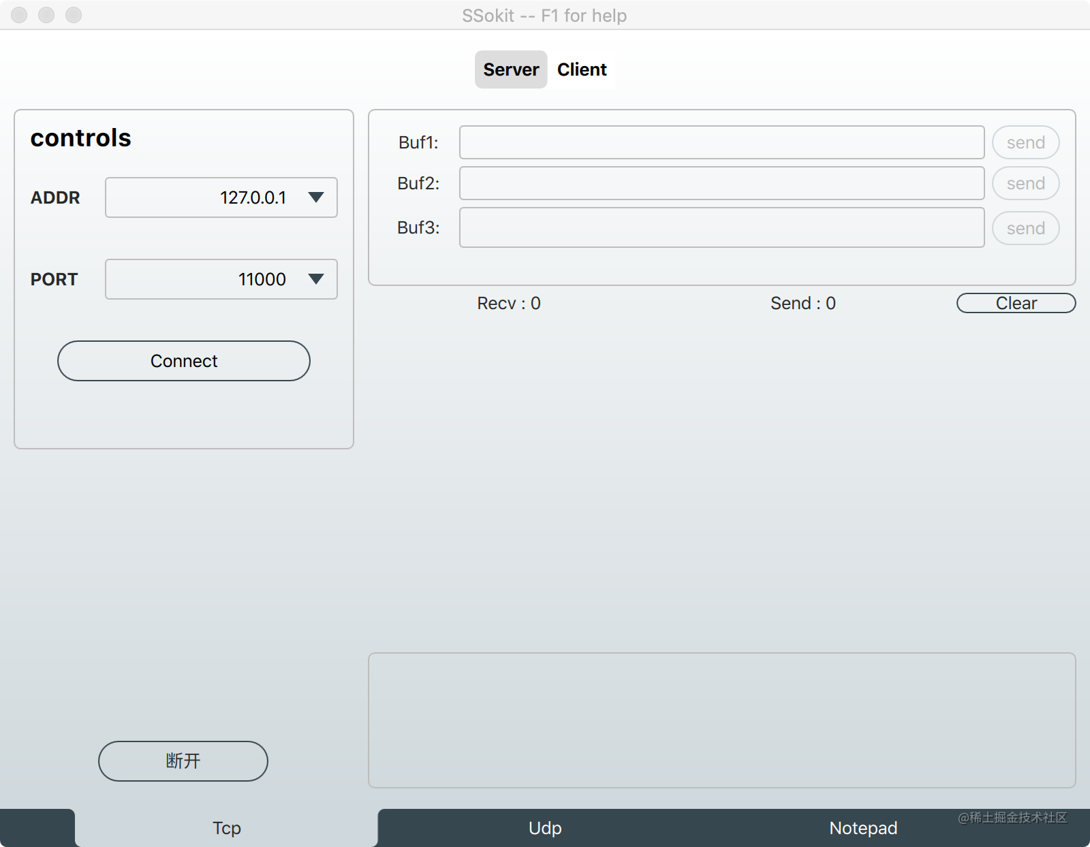Image resolution: width=1090 pixels, height=847 pixels.
Task: Open the PORT number dropdown
Action: [x=316, y=279]
